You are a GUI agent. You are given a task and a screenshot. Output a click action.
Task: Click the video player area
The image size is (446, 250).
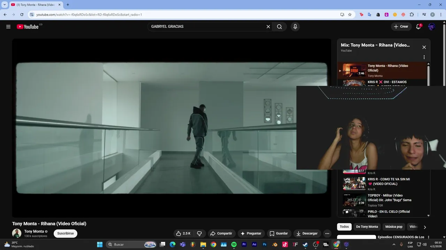coord(171,128)
